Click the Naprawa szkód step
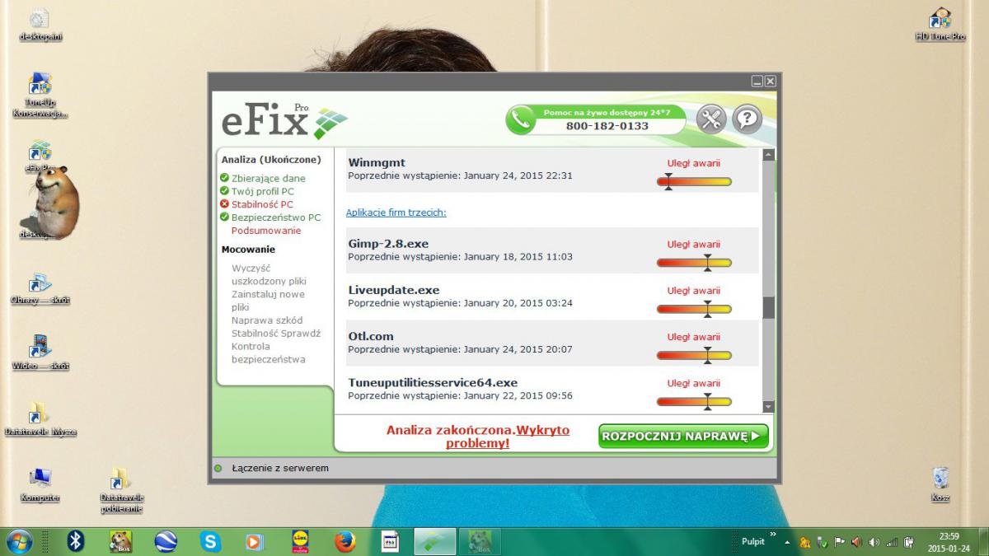Screen dimensions: 989x556 267,320
